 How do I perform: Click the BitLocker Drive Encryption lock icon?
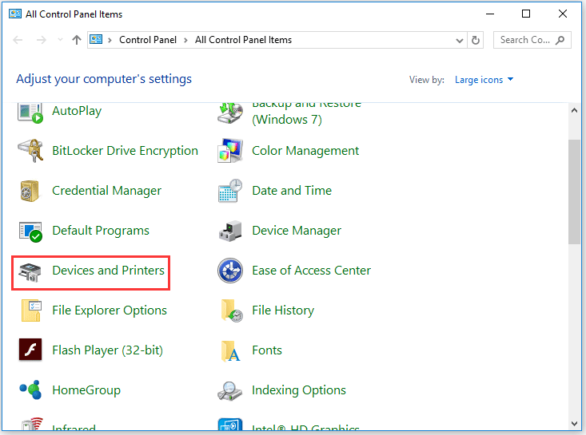pos(30,150)
